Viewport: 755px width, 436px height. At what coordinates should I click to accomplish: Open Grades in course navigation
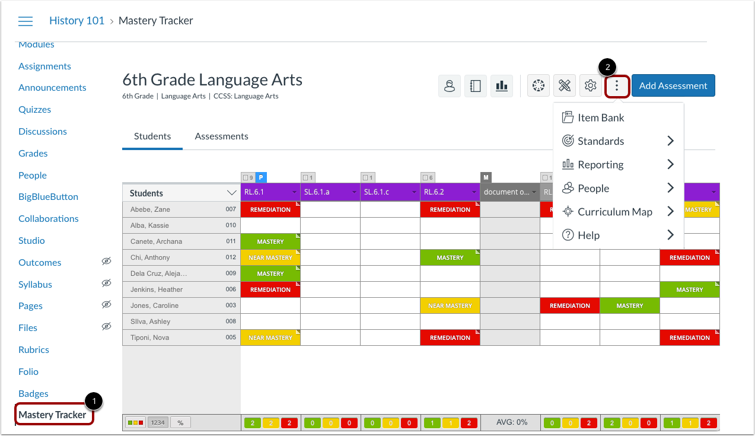pyautogui.click(x=33, y=153)
